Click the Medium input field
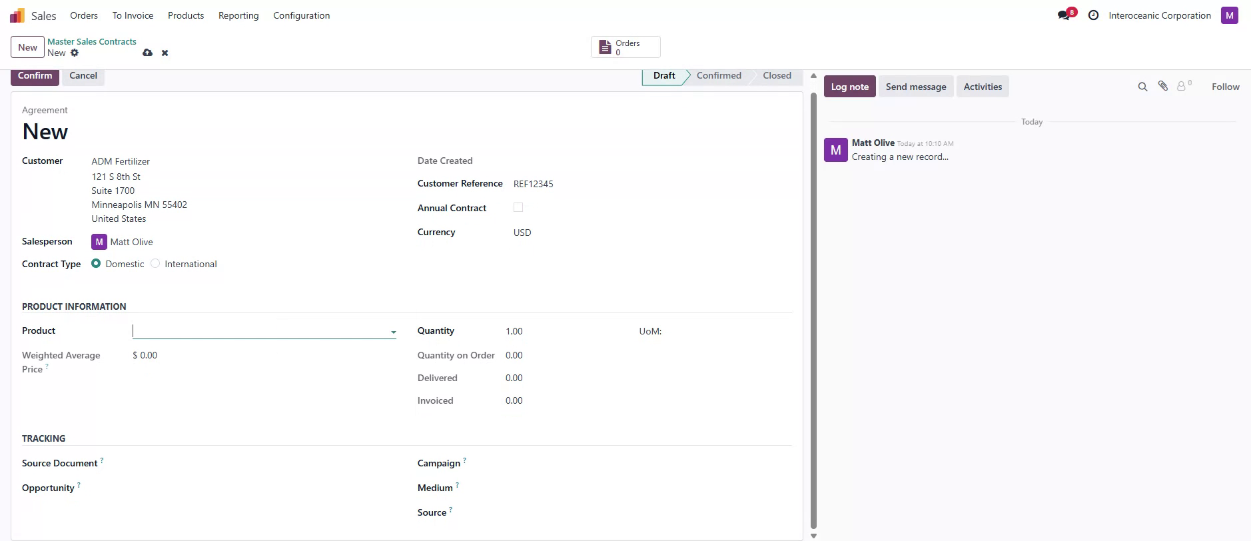The height and width of the screenshot is (541, 1251). pyautogui.click(x=650, y=488)
